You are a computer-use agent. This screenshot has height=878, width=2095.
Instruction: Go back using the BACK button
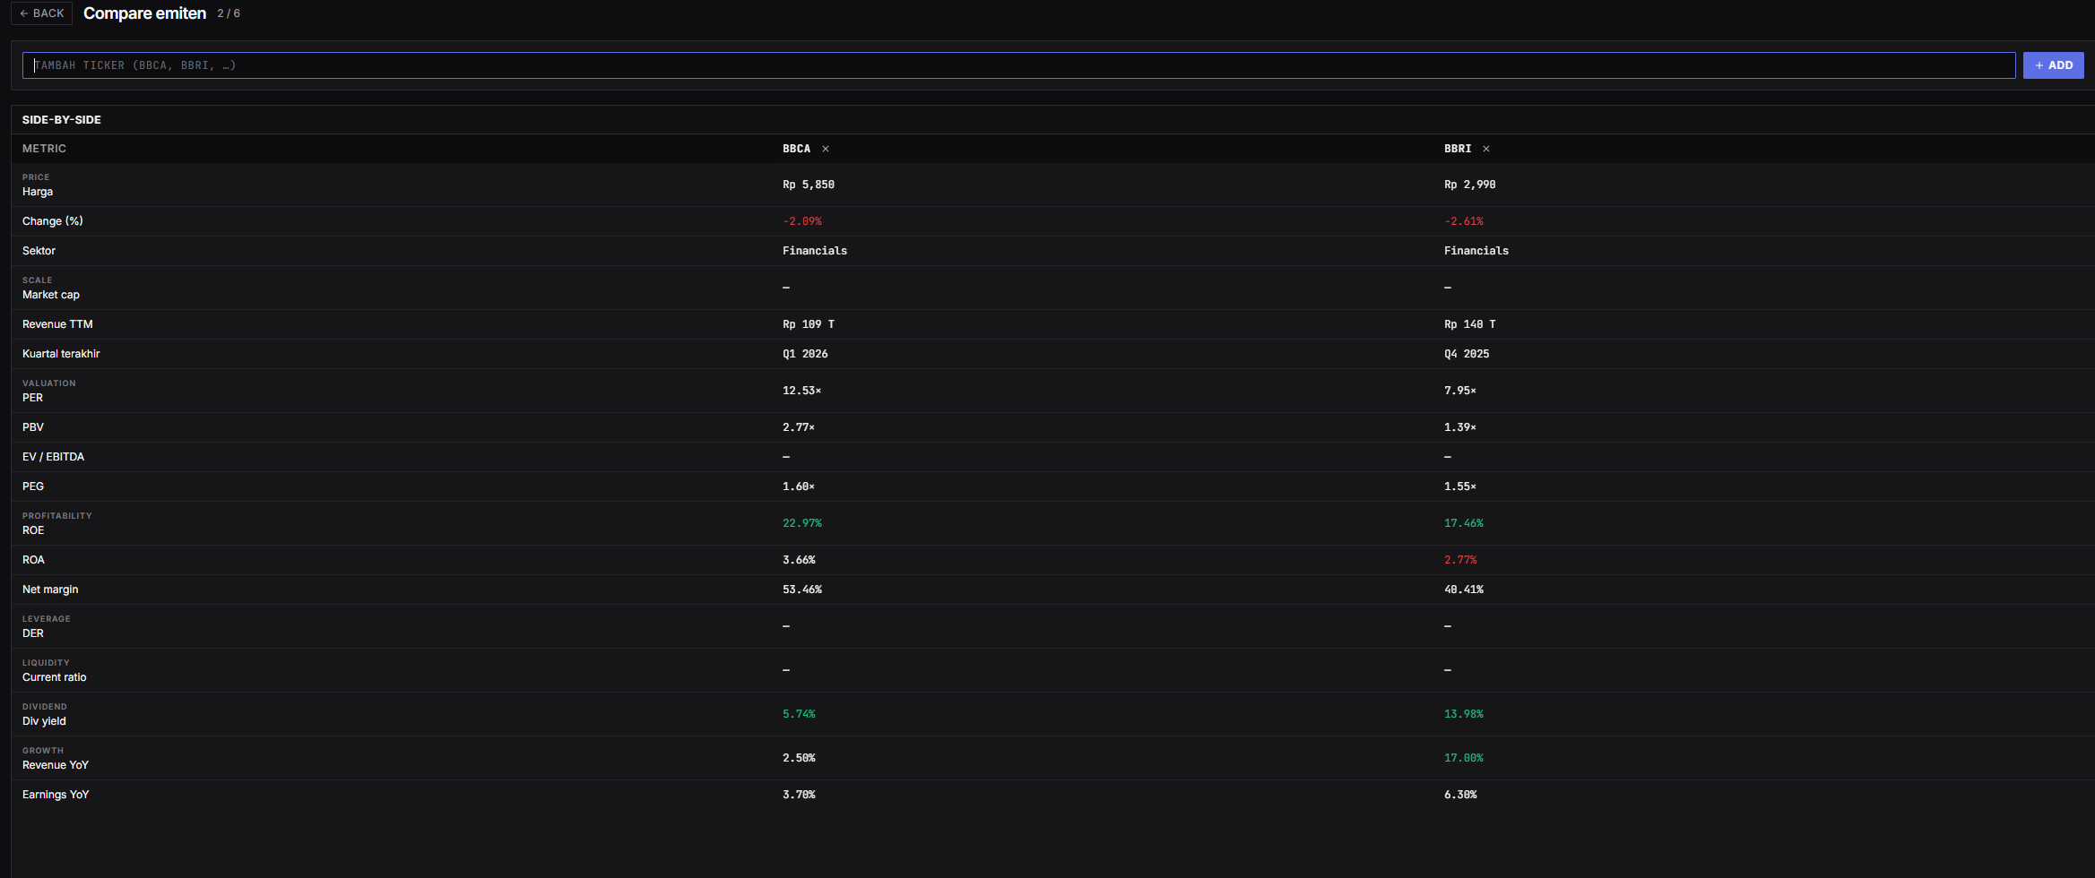(42, 13)
